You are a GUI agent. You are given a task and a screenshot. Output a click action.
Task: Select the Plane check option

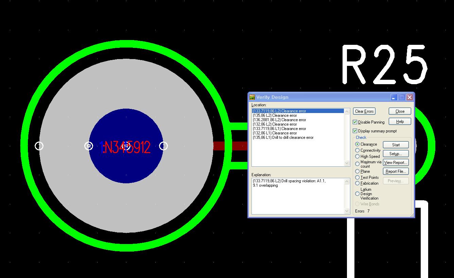point(357,171)
